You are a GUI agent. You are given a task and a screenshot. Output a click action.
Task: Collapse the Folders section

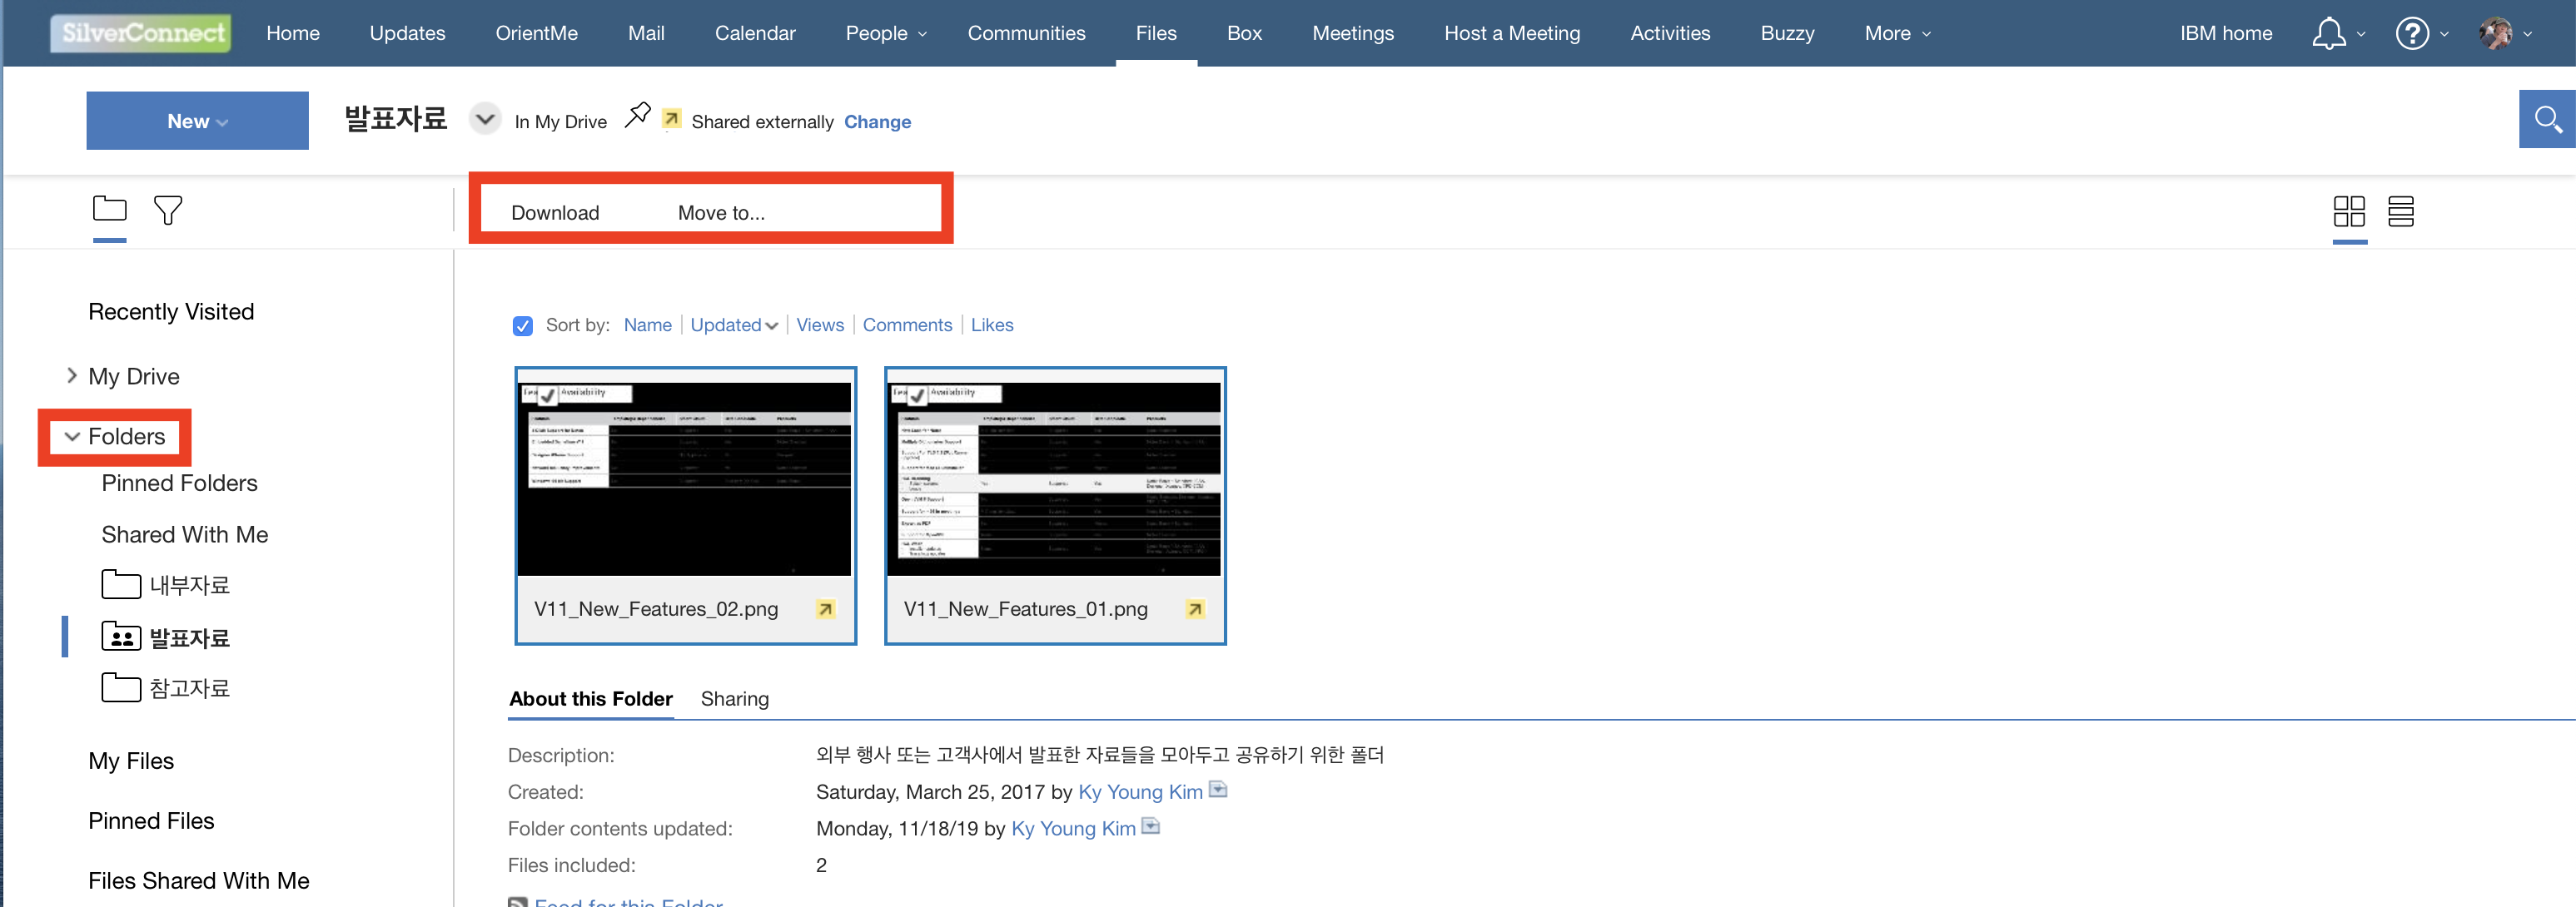pos(72,437)
